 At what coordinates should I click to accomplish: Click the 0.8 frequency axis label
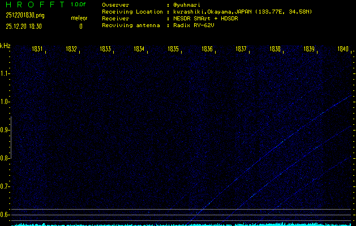5,158
